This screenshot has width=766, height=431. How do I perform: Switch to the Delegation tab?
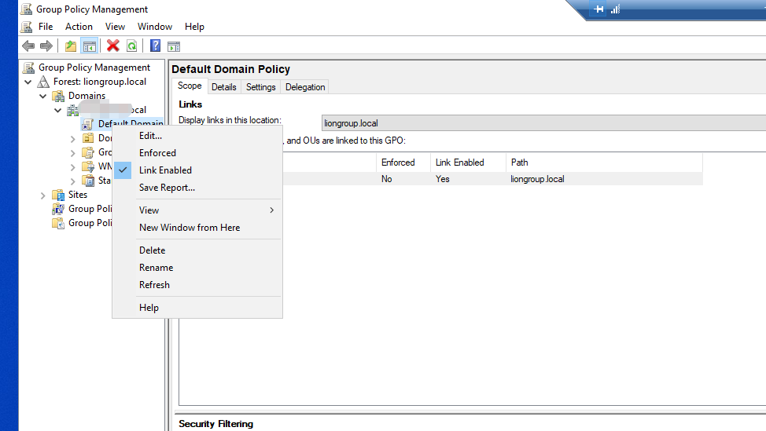tap(305, 87)
